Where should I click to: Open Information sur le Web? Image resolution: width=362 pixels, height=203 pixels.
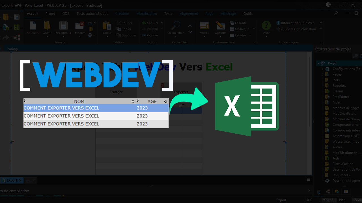[296, 23]
